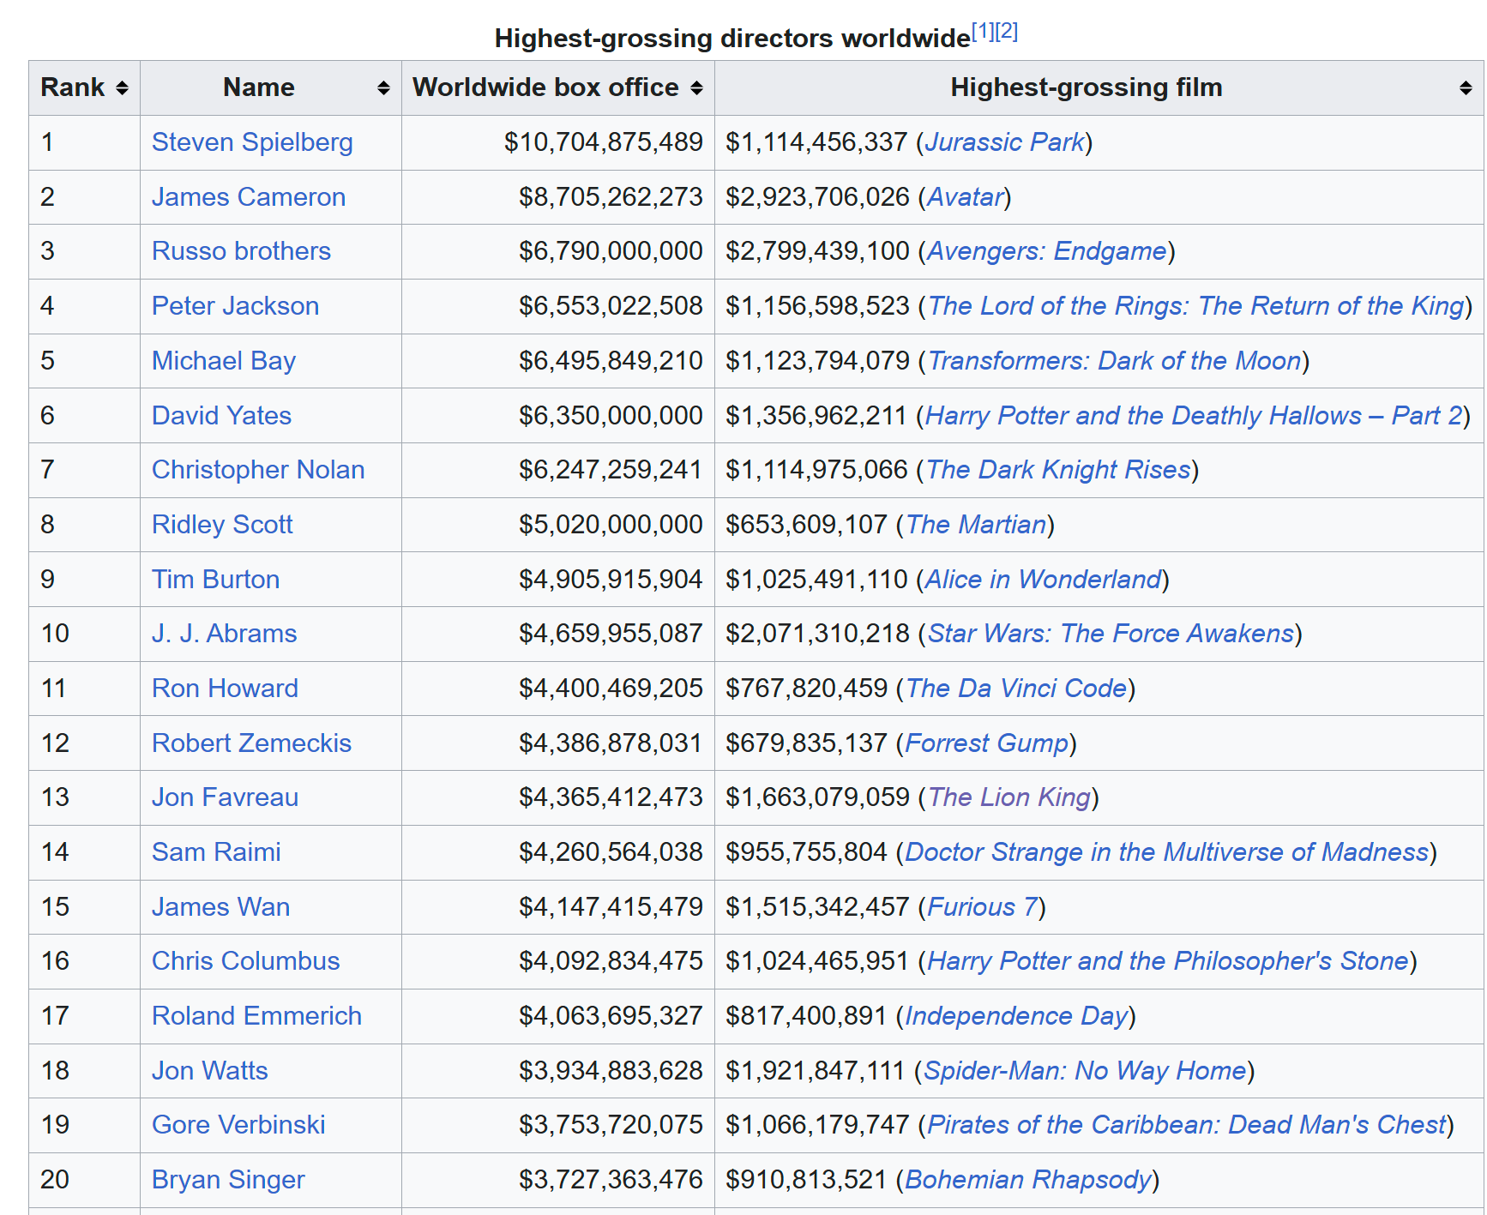Open Alice in Wonderland link
Image resolution: width=1487 pixels, height=1215 pixels.
pyautogui.click(x=1043, y=580)
